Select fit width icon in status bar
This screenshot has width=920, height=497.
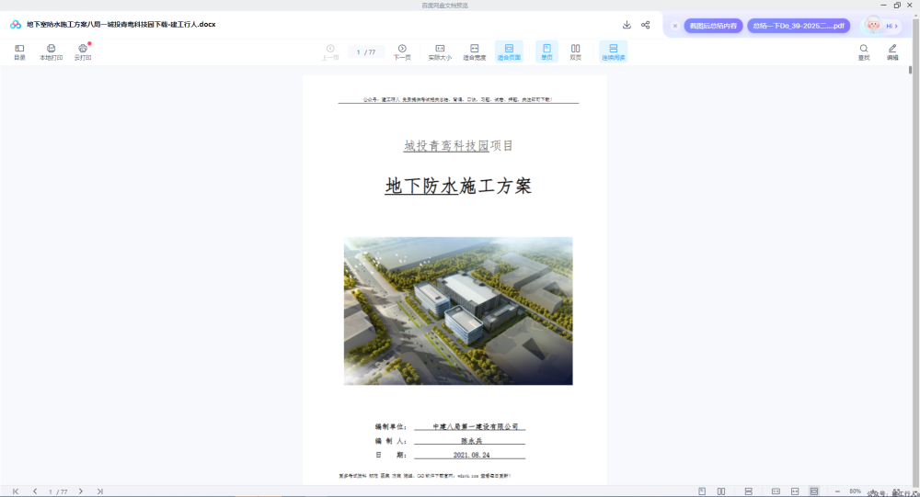795,491
